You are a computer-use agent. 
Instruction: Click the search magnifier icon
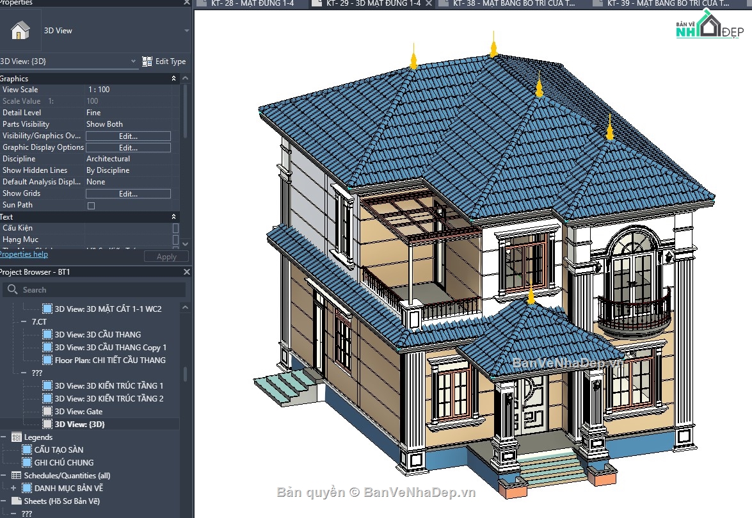[x=13, y=289]
